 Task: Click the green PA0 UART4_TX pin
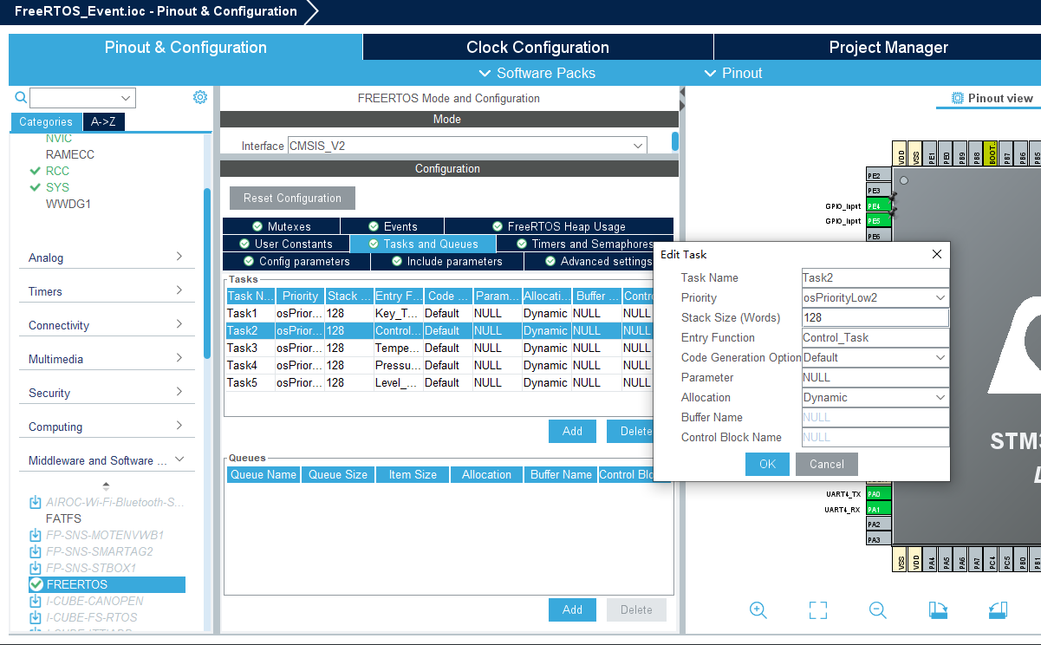pos(879,493)
